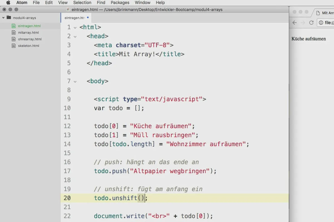The width and height of the screenshot is (334, 222).
Task: Click the proxy file icon in title bar
Action: (68, 9)
